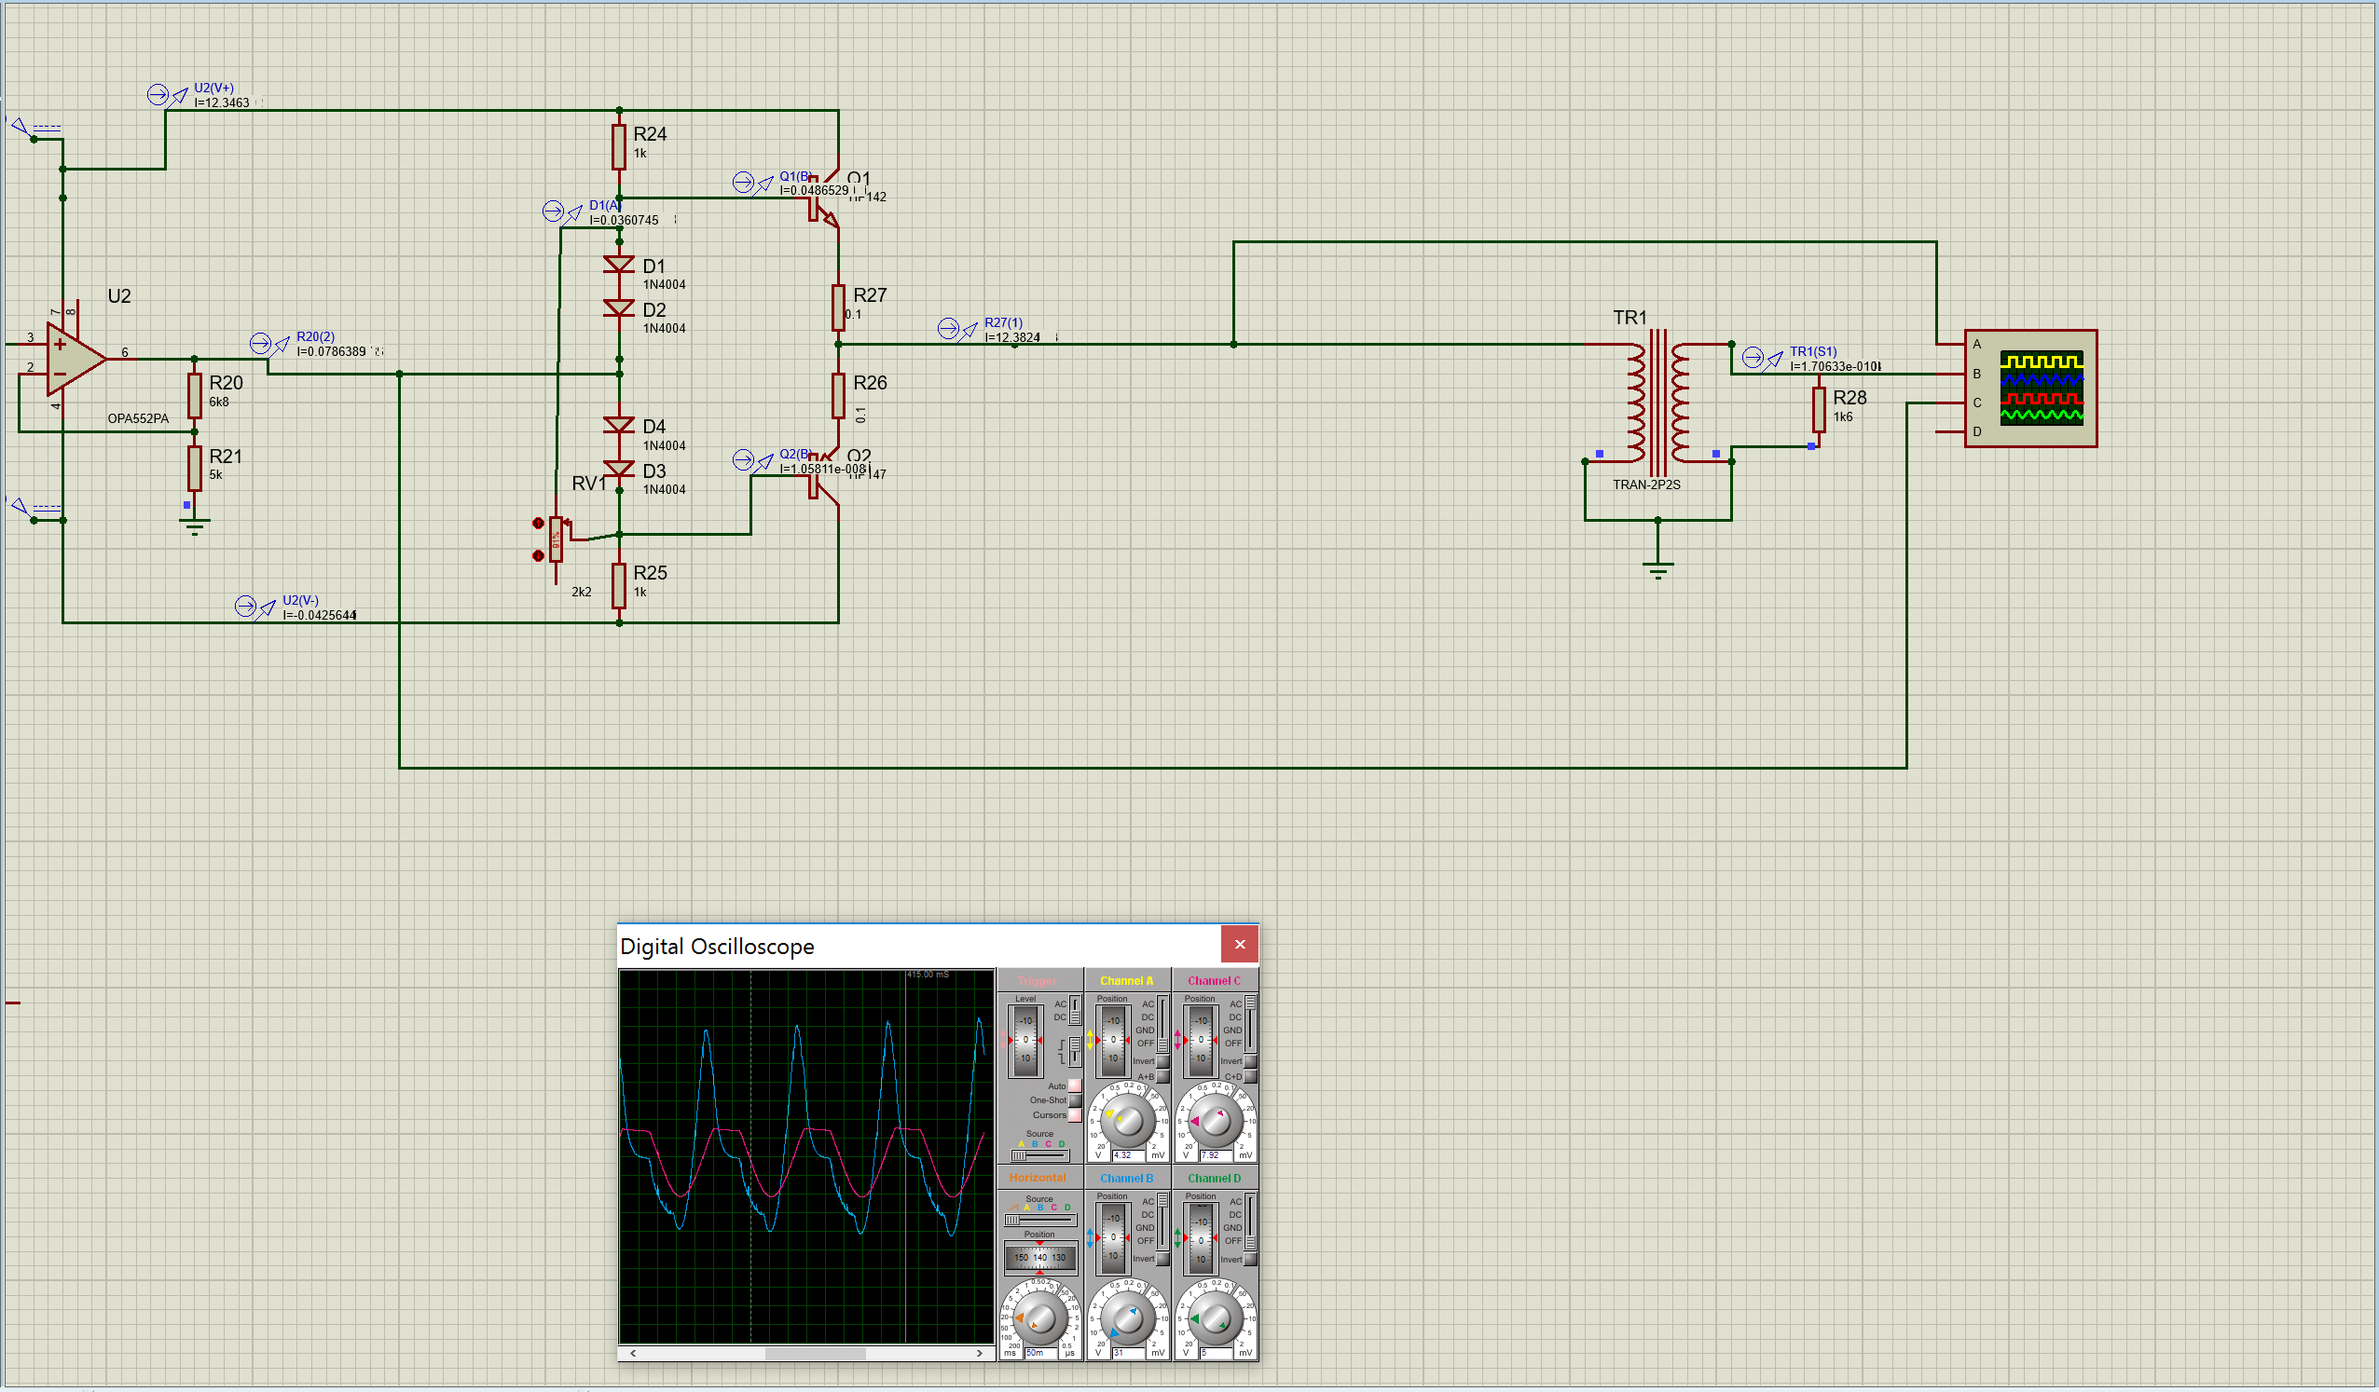The height and width of the screenshot is (1392, 2379).
Task: Toggle Invert for Channel D
Action: tap(1251, 1259)
